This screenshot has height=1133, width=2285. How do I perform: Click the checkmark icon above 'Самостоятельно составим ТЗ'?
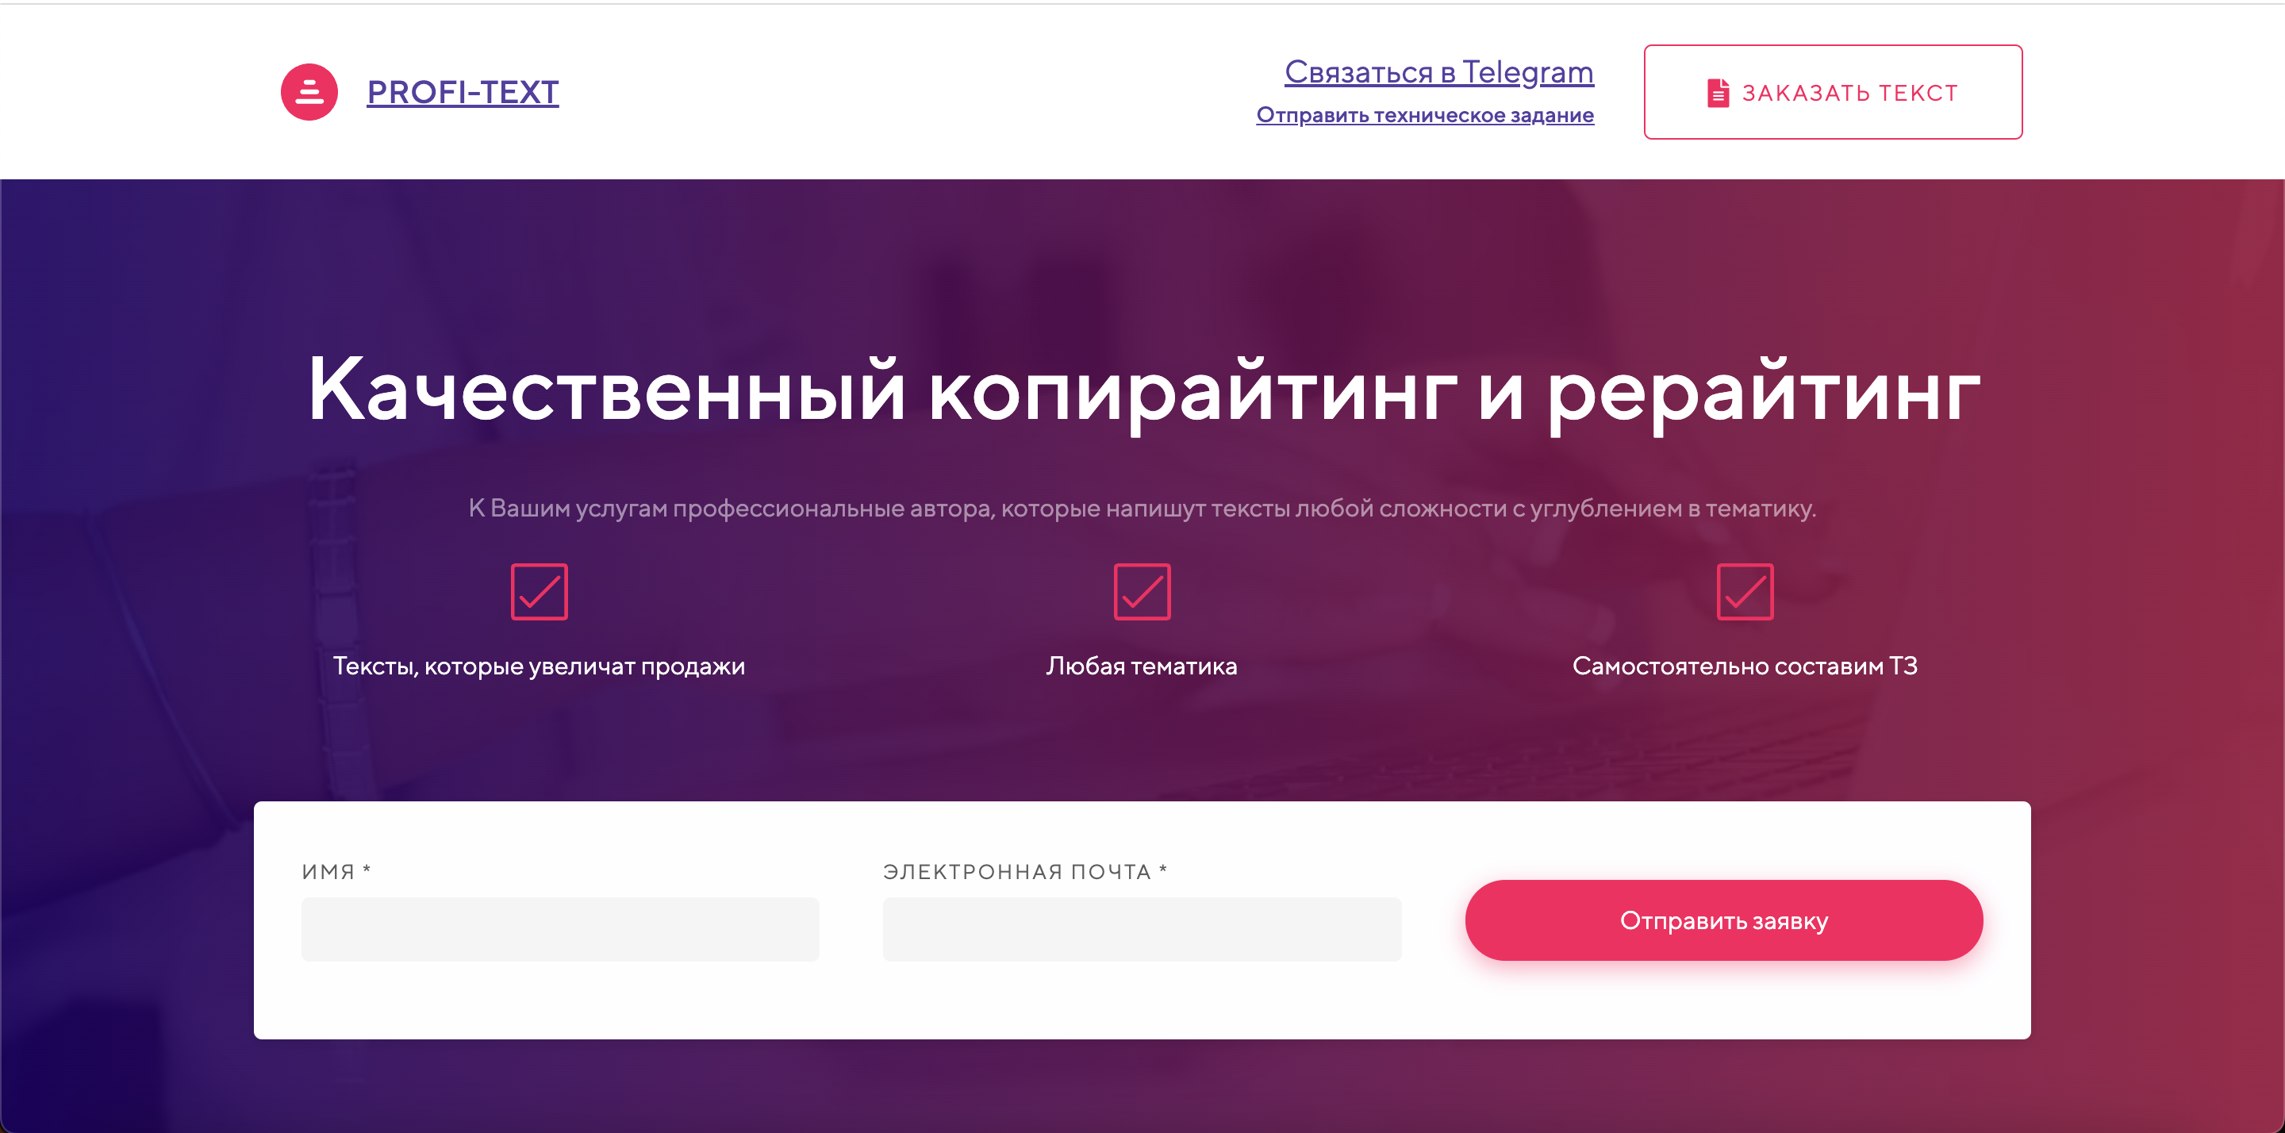pyautogui.click(x=1745, y=591)
